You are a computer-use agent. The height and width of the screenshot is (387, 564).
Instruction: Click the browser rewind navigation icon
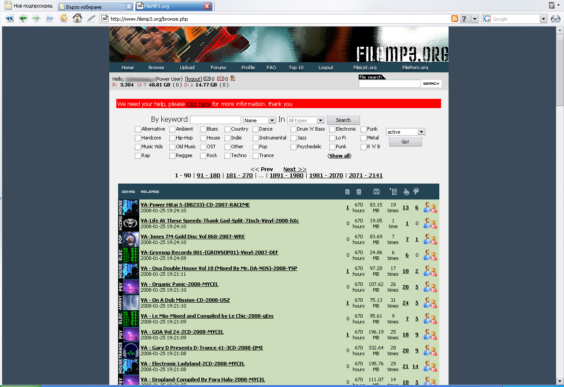[9, 19]
